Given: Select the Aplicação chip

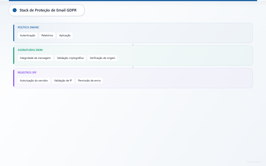Looking at the screenshot, I should [65, 35].
